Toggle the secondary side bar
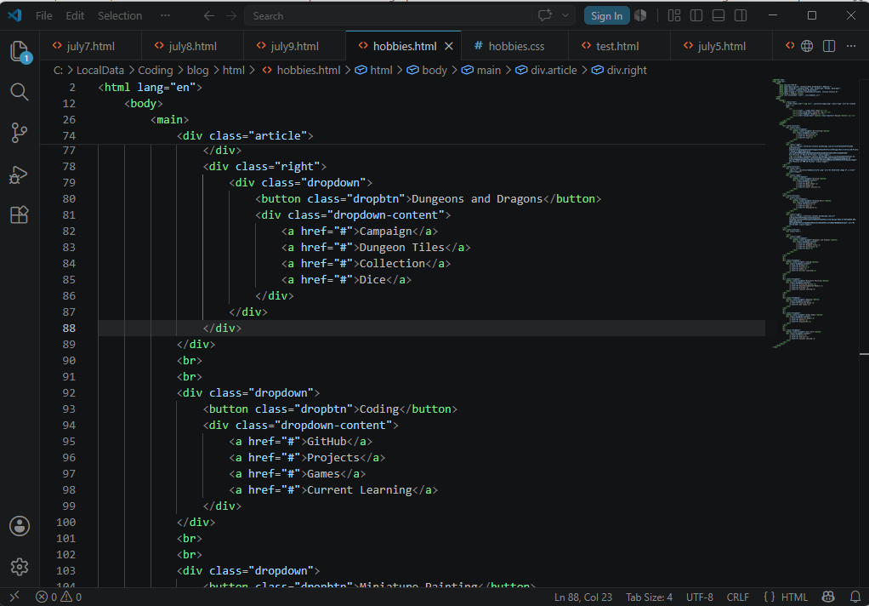This screenshot has height=606, width=869. click(741, 15)
